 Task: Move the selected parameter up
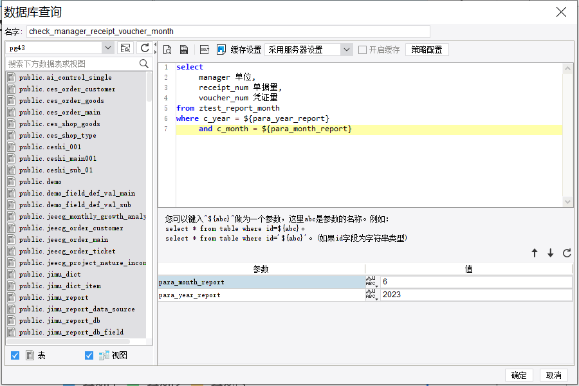[x=534, y=253]
